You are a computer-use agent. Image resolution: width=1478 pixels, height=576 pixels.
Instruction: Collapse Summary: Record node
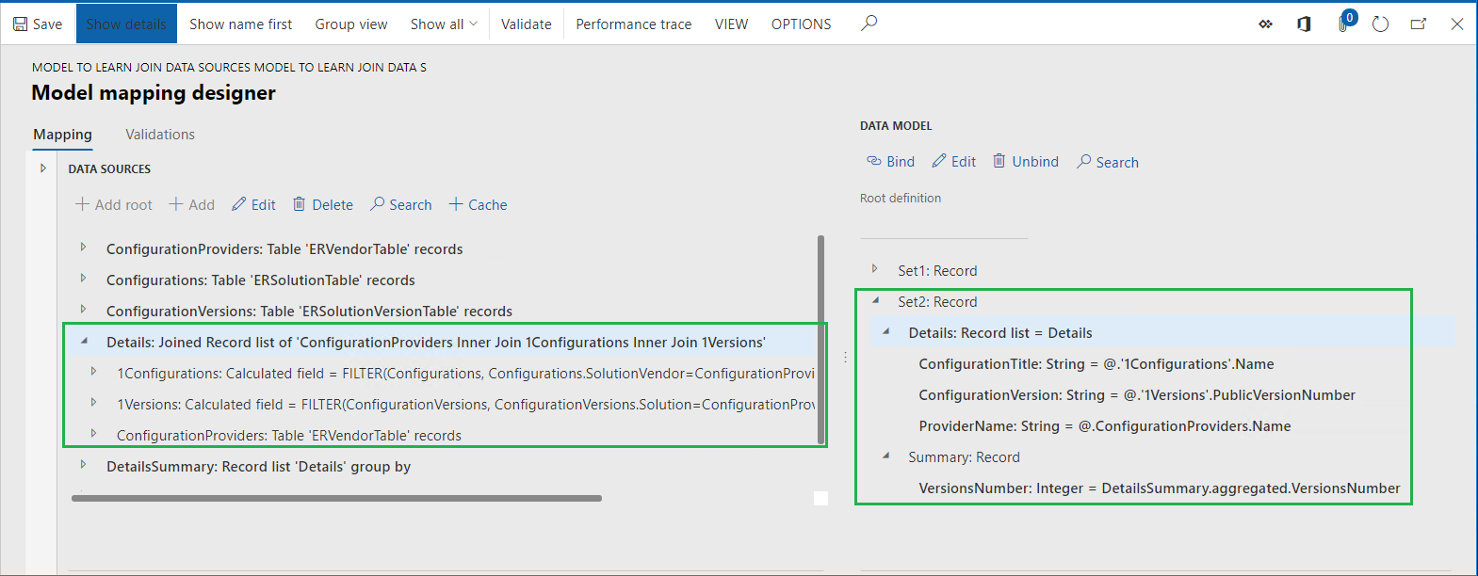[x=885, y=456]
